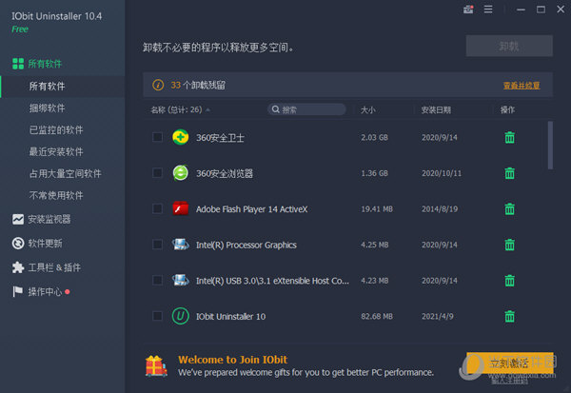The width and height of the screenshot is (571, 393).
Task: Open 安装监视器 section
Action: (49, 219)
